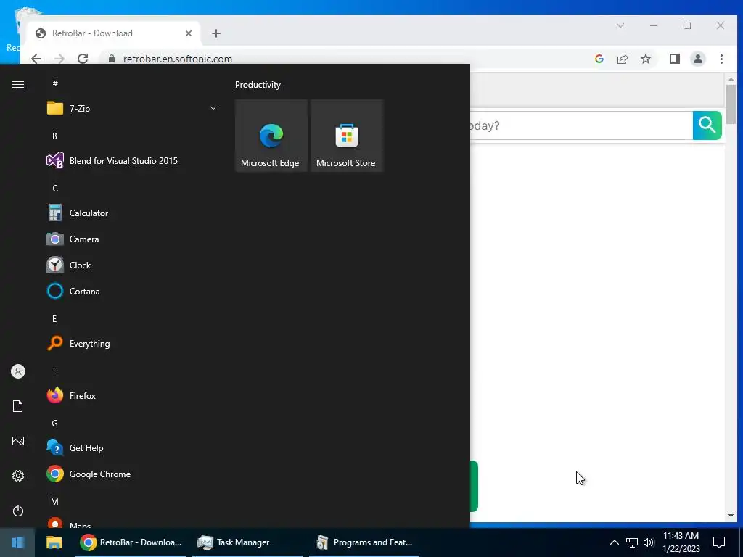Viewport: 743px width, 557px height.
Task: Launch Everything search app
Action: tap(132, 343)
